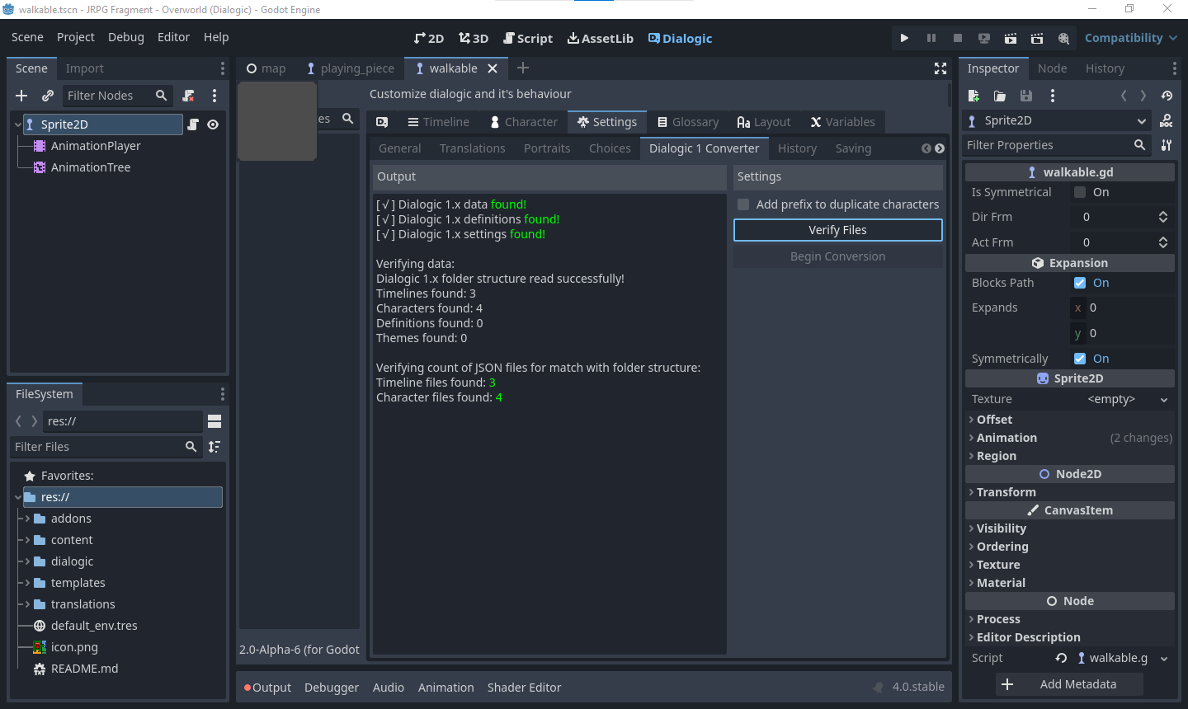The image size is (1188, 709).
Task: Switch to Dialogic Character editor via its icon
Action: tap(495, 121)
